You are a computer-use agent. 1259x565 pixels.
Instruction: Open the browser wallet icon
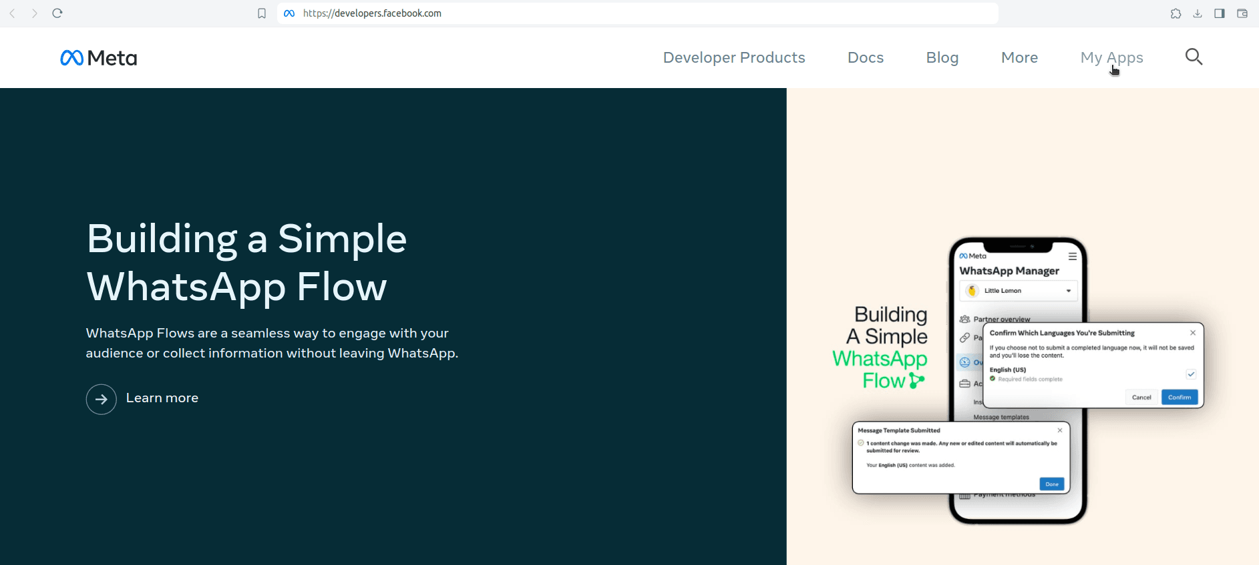tap(1242, 13)
